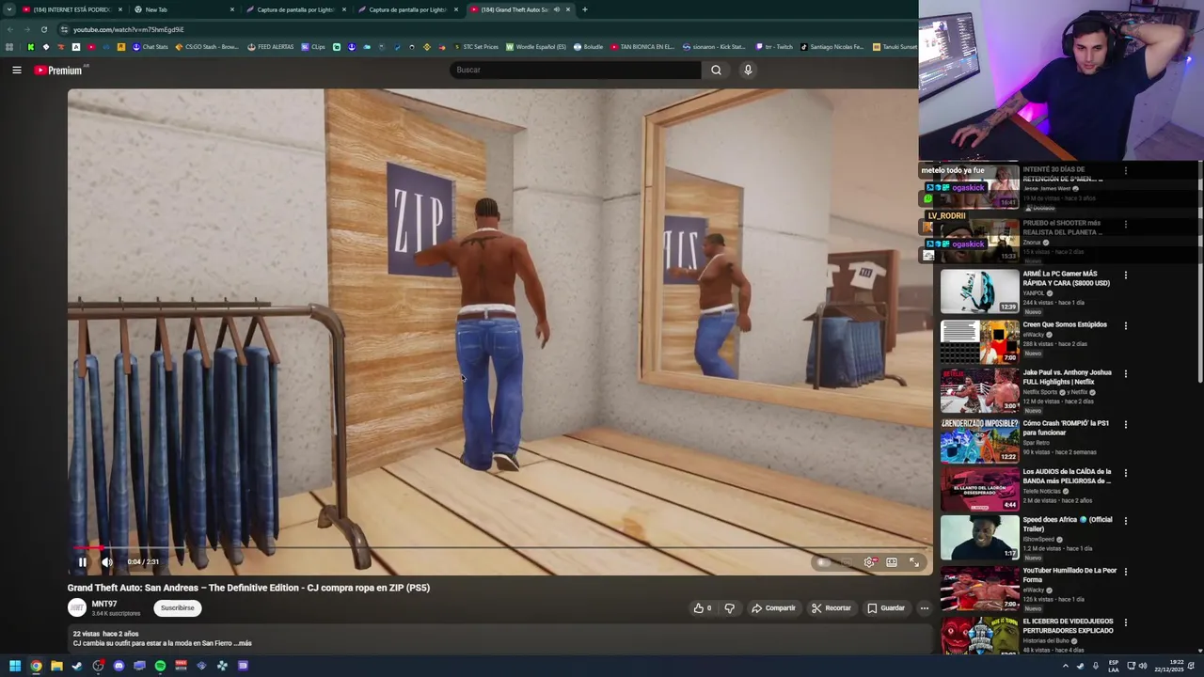Expand the description with ...más
The image size is (1204, 677).
pyautogui.click(x=243, y=643)
